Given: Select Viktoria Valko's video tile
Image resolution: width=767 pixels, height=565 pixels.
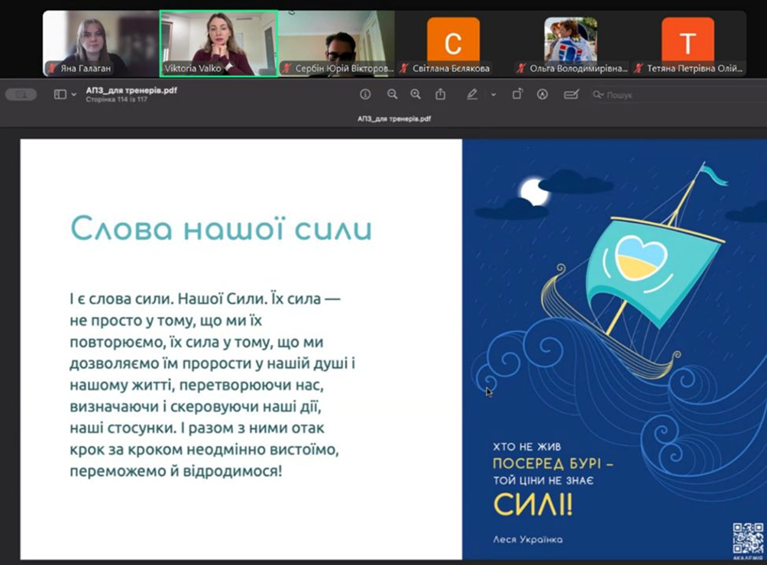Looking at the screenshot, I should (x=218, y=44).
